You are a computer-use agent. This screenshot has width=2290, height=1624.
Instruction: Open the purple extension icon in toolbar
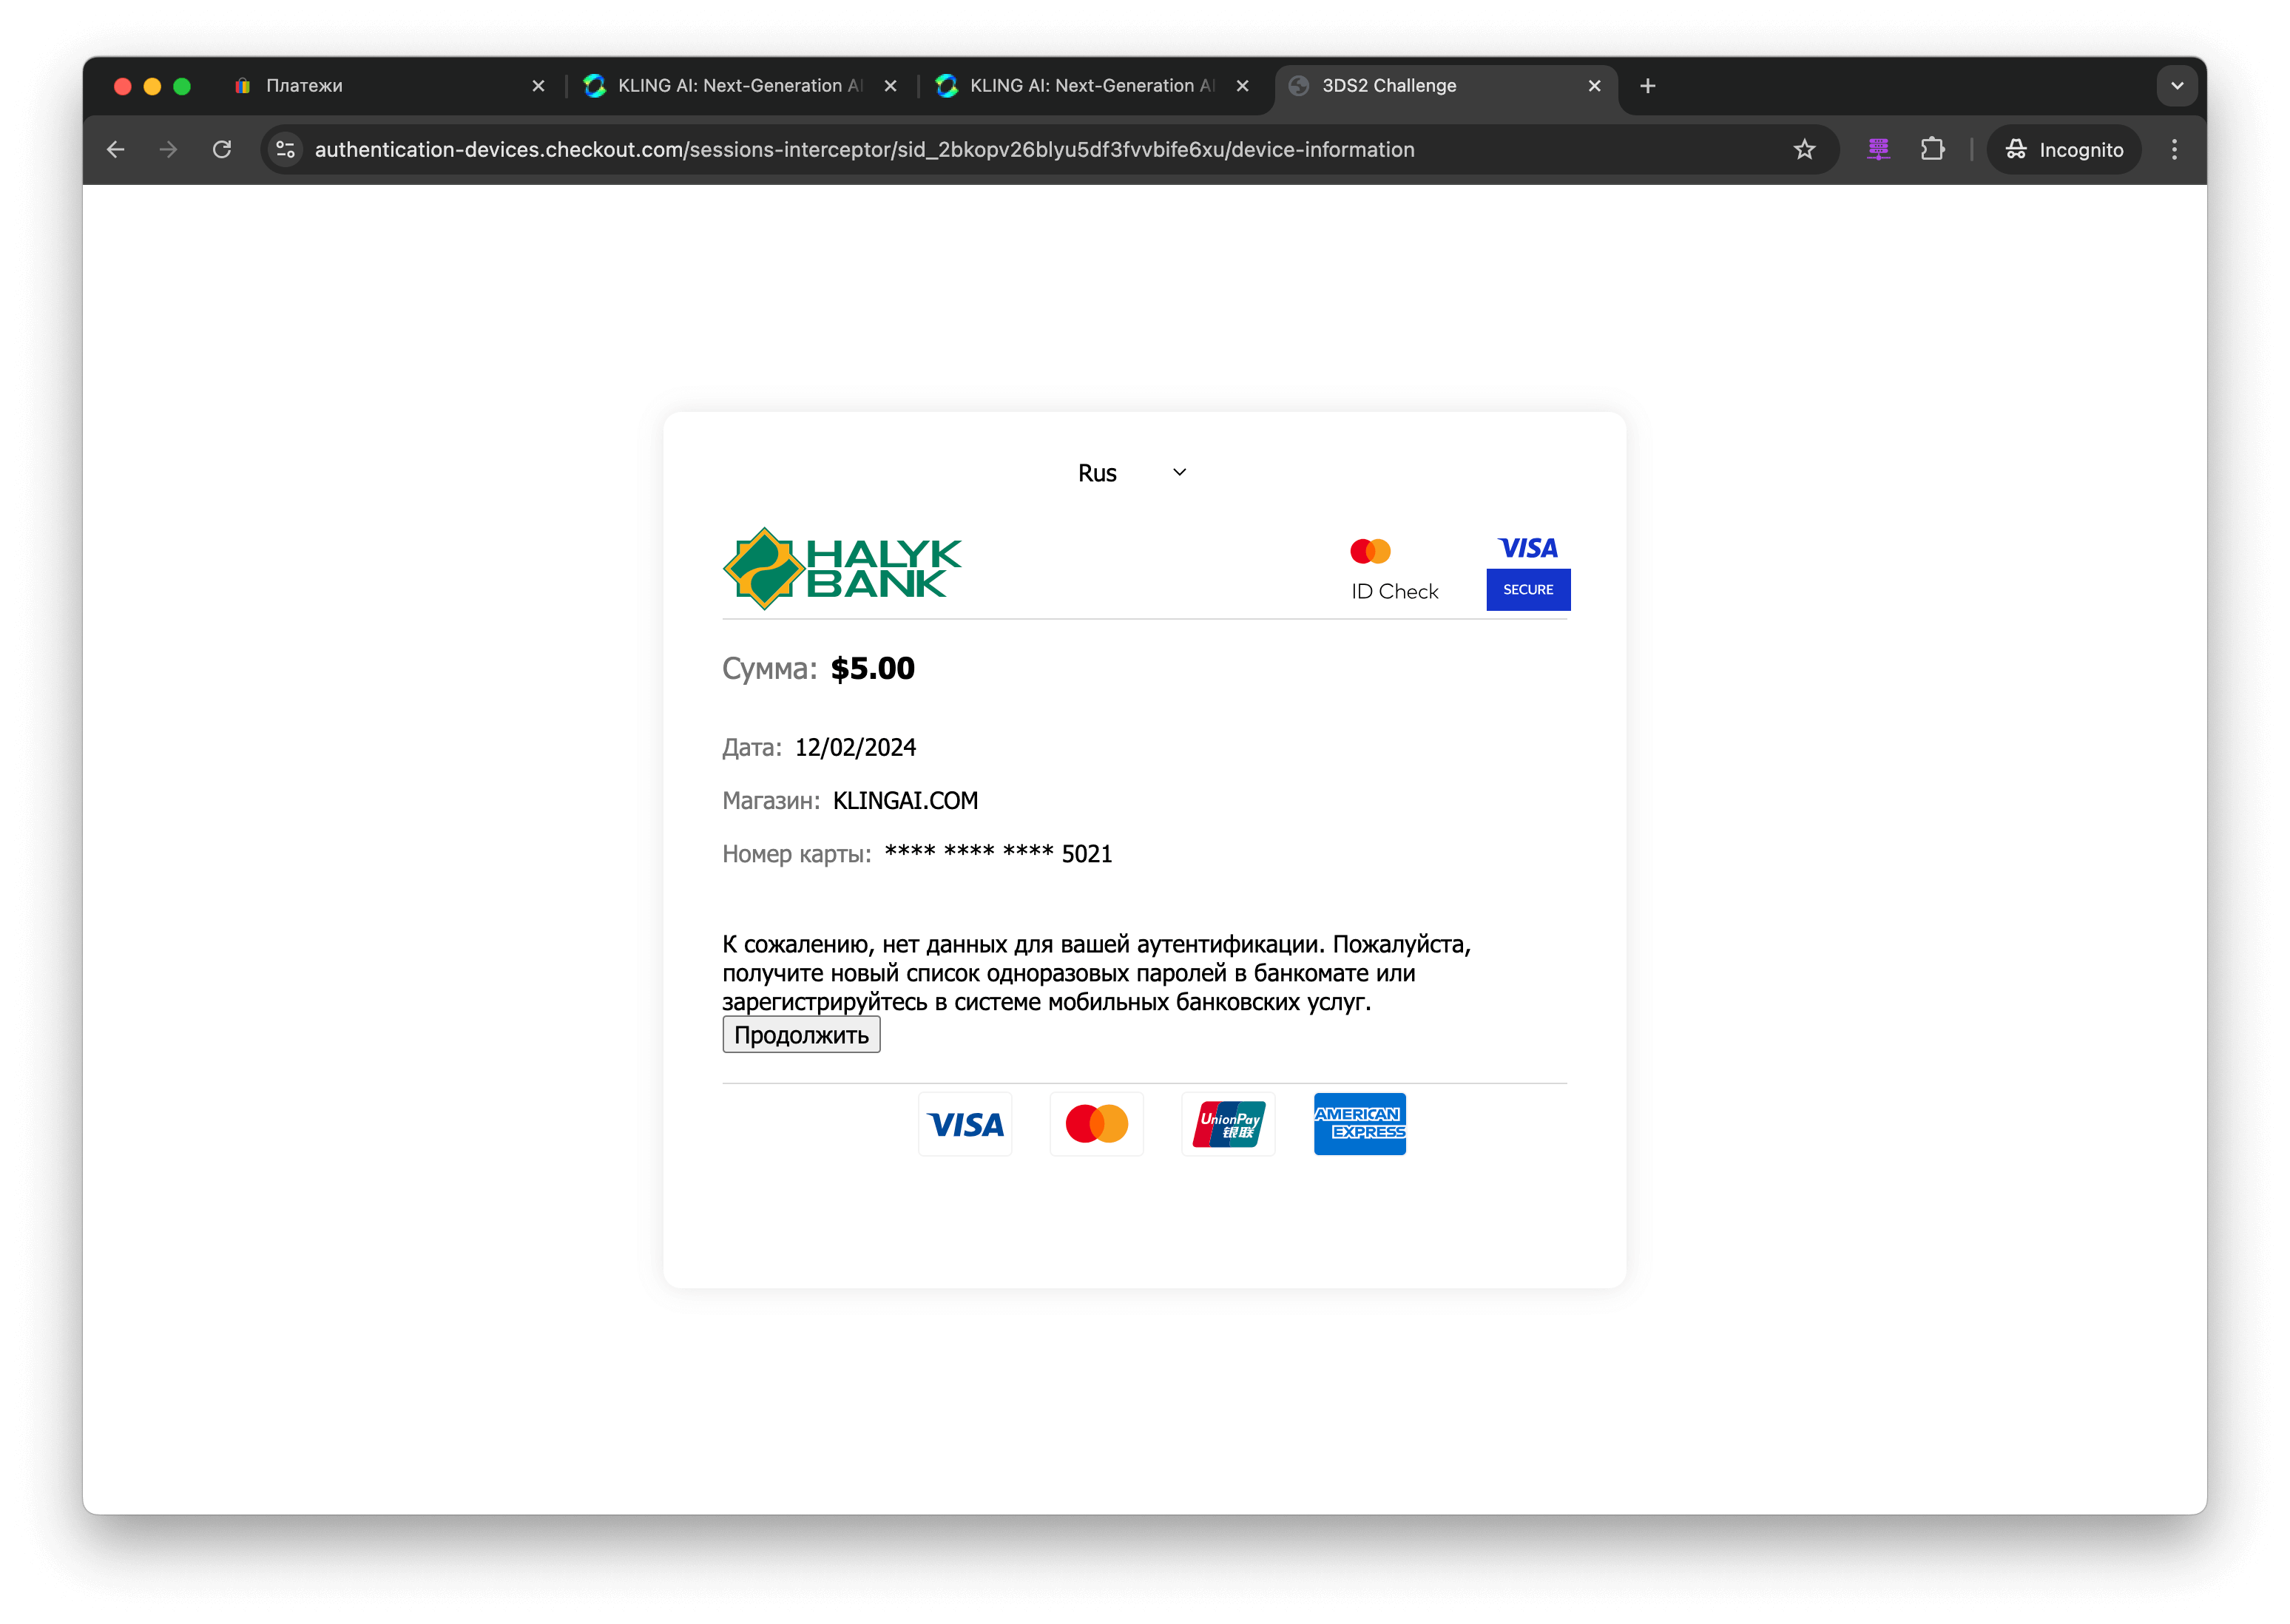(x=1878, y=150)
